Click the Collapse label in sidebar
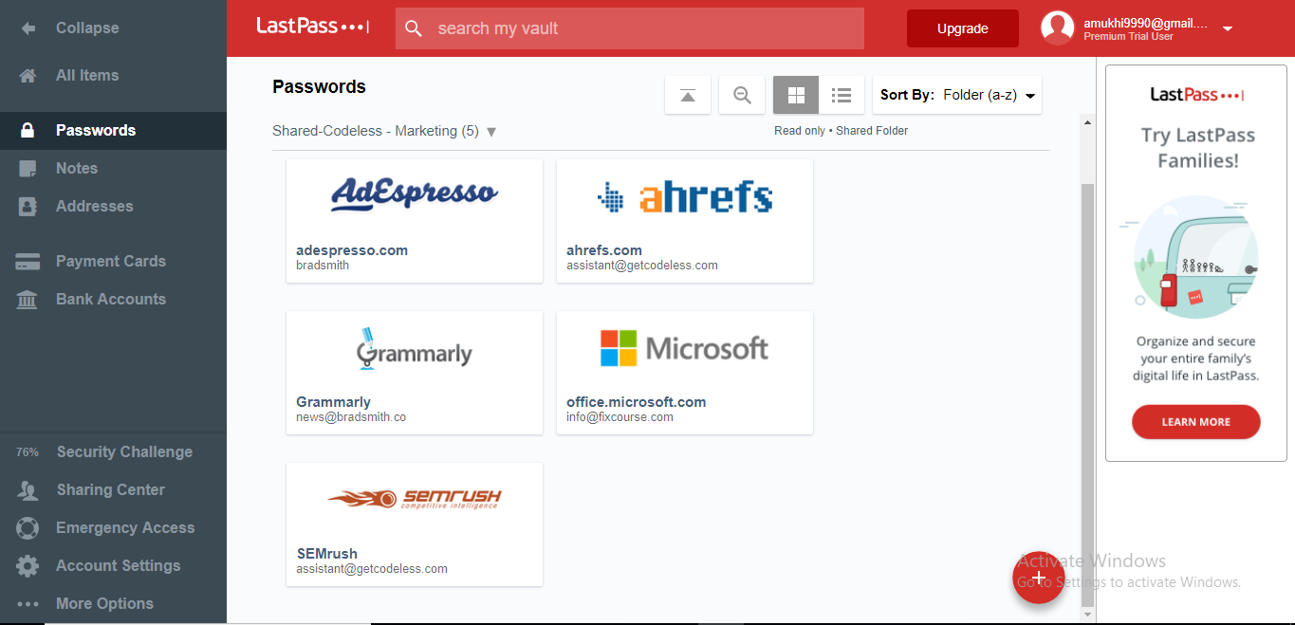The image size is (1295, 625). (87, 28)
